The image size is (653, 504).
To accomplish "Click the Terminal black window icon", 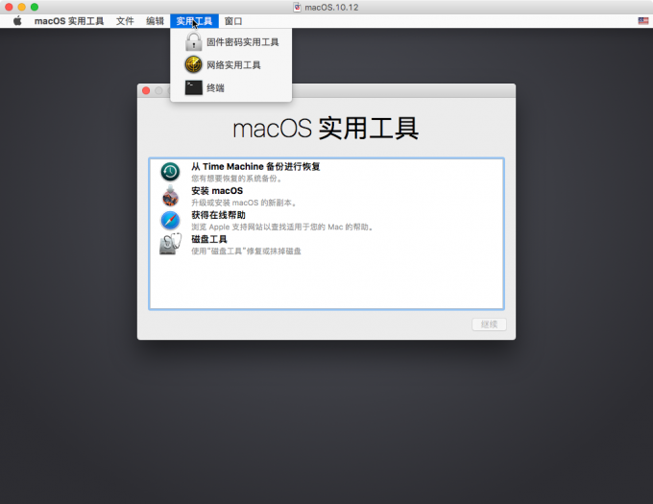I will (x=194, y=87).
